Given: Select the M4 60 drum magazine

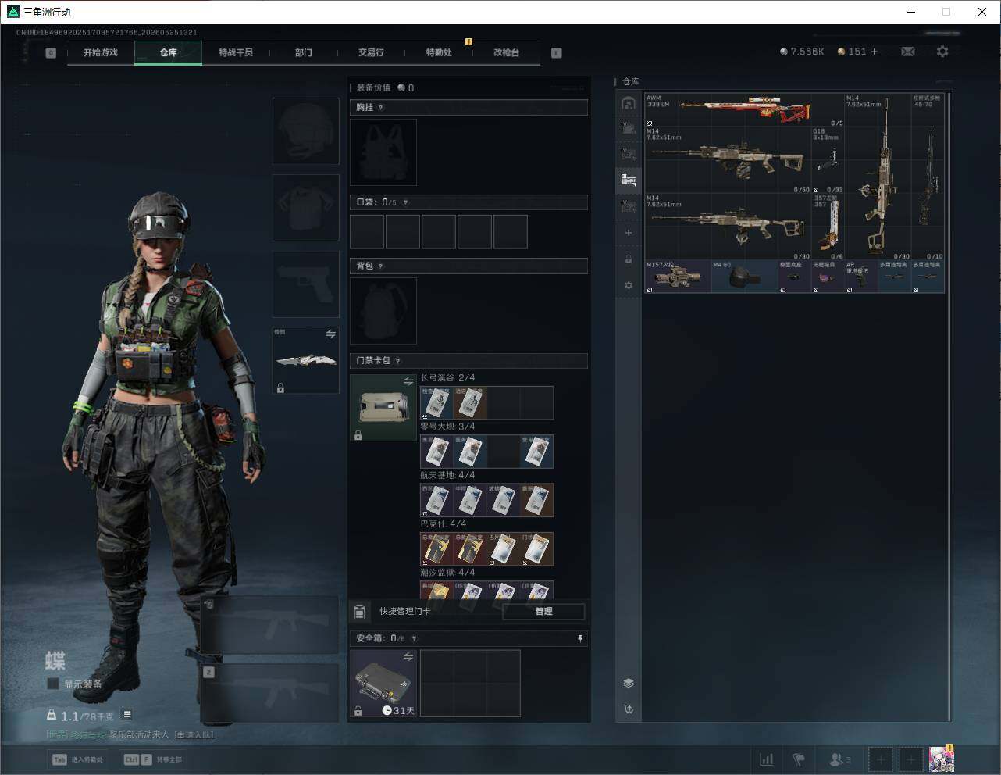Looking at the screenshot, I should click(x=744, y=277).
